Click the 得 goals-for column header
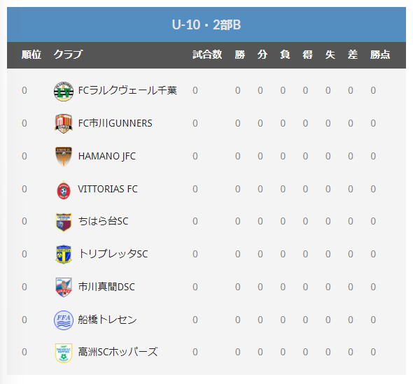Screen dimensions: 413x384 (307, 55)
